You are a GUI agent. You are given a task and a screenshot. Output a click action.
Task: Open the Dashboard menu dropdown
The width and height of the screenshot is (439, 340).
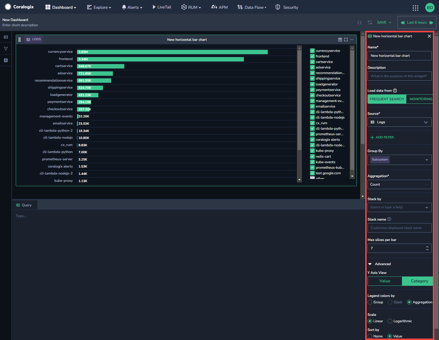click(61, 7)
